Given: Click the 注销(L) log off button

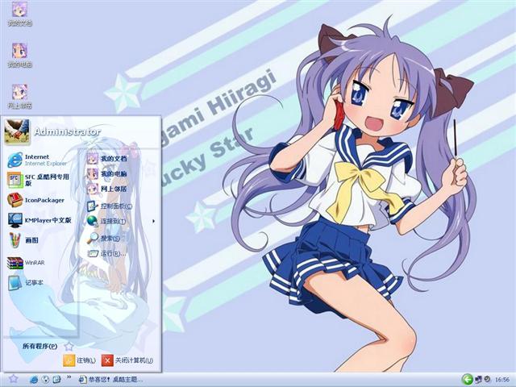Looking at the screenshot, I should [79, 360].
